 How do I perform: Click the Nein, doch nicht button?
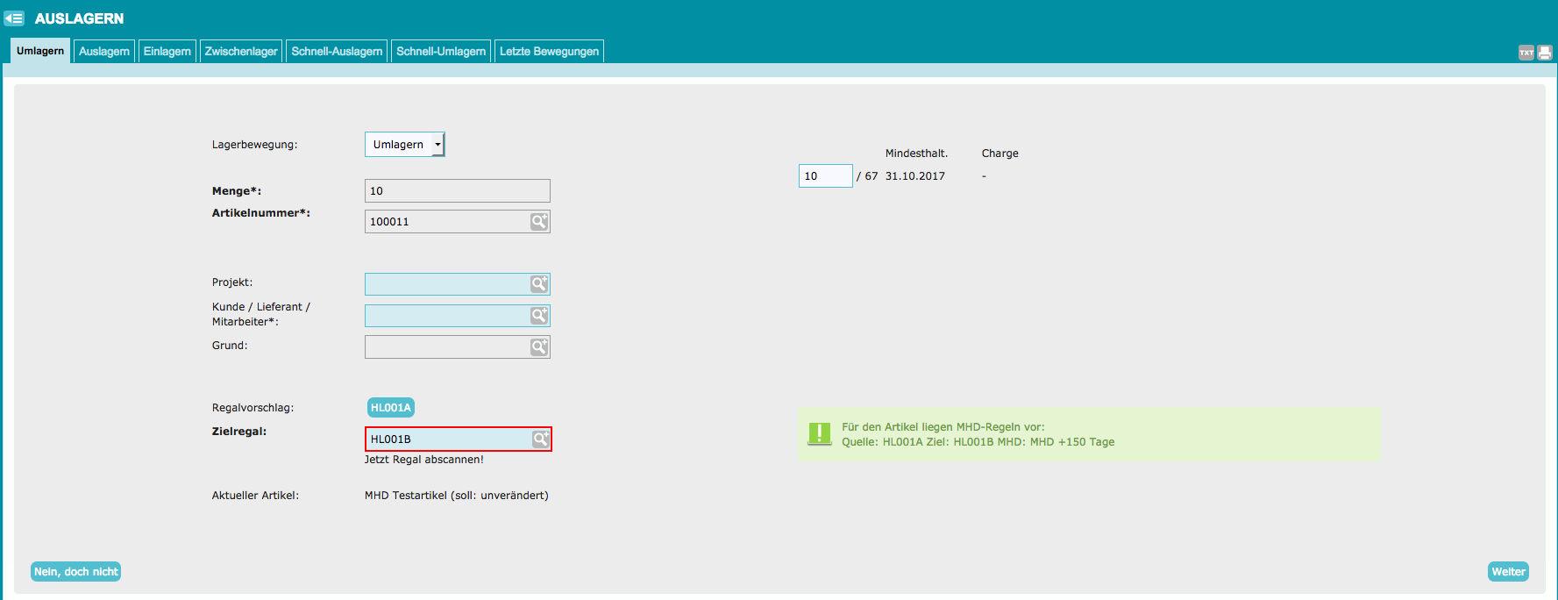(x=76, y=572)
